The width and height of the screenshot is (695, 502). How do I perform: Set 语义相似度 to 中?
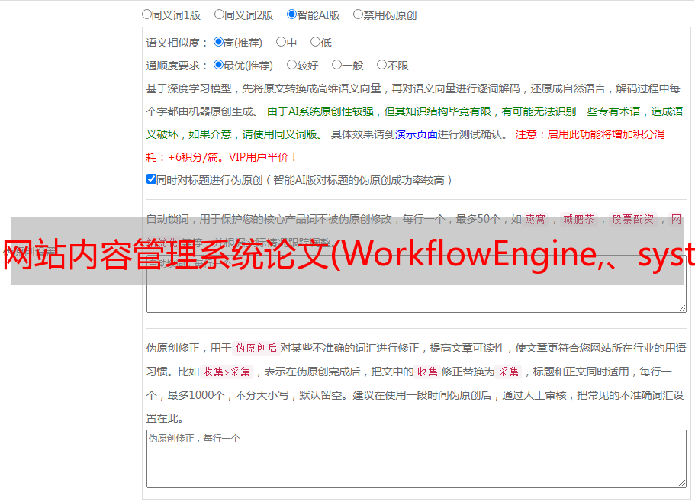click(x=281, y=42)
